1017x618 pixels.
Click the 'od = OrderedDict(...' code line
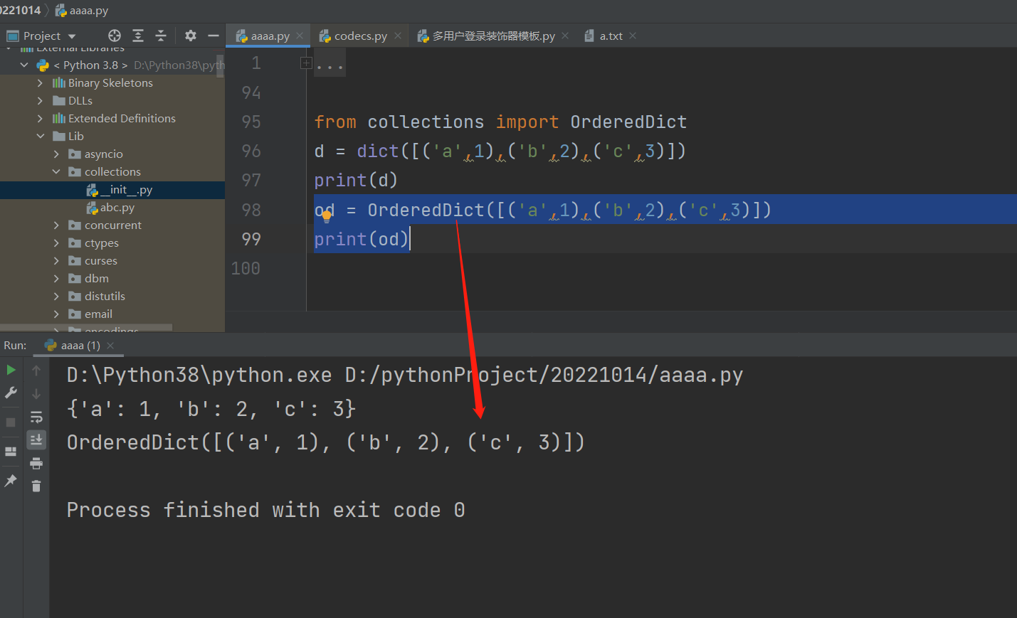[x=542, y=210]
